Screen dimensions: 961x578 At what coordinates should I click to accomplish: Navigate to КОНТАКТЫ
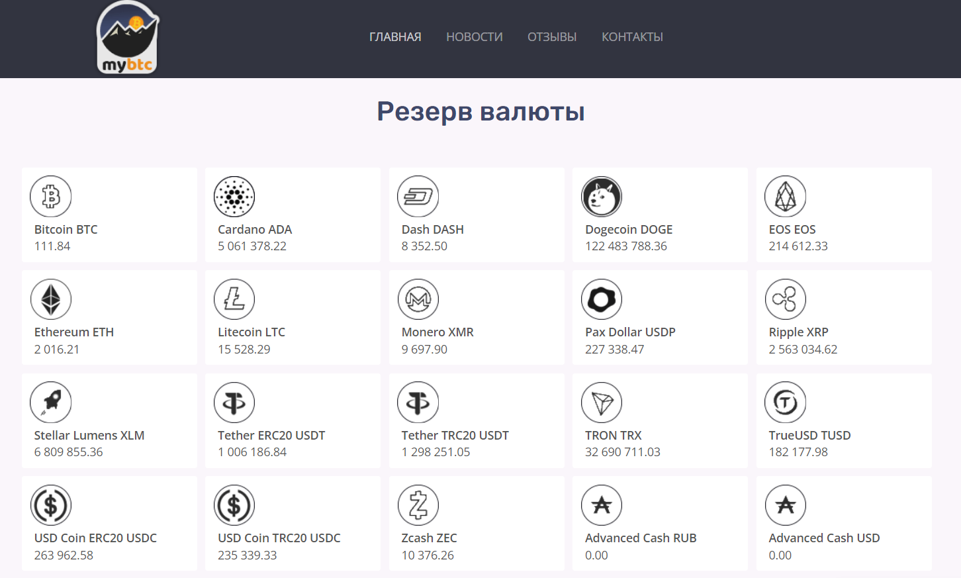(x=632, y=37)
